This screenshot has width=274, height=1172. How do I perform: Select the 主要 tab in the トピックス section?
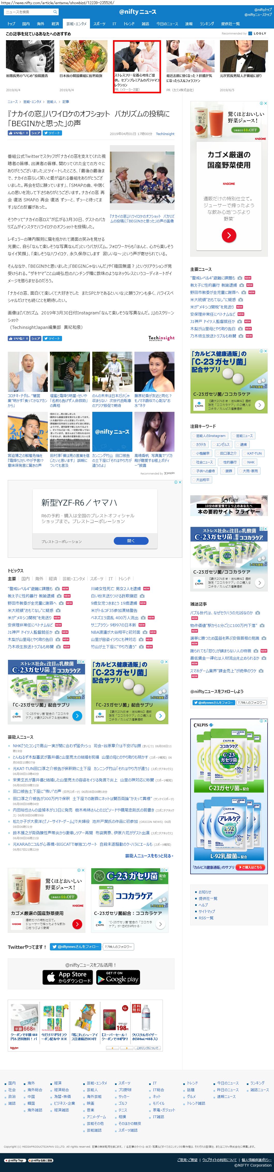pyautogui.click(x=12, y=579)
